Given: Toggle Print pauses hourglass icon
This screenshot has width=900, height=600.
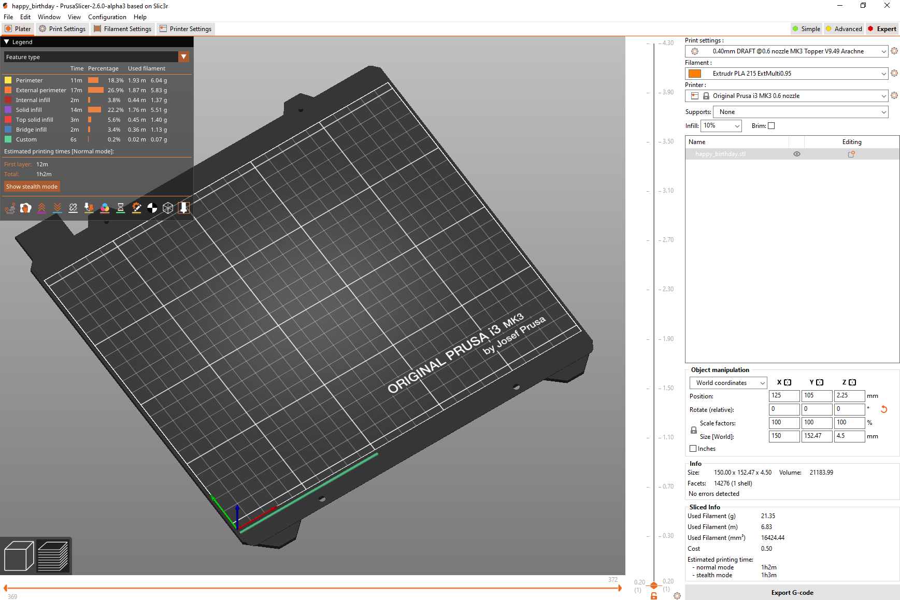Looking at the screenshot, I should (x=121, y=208).
